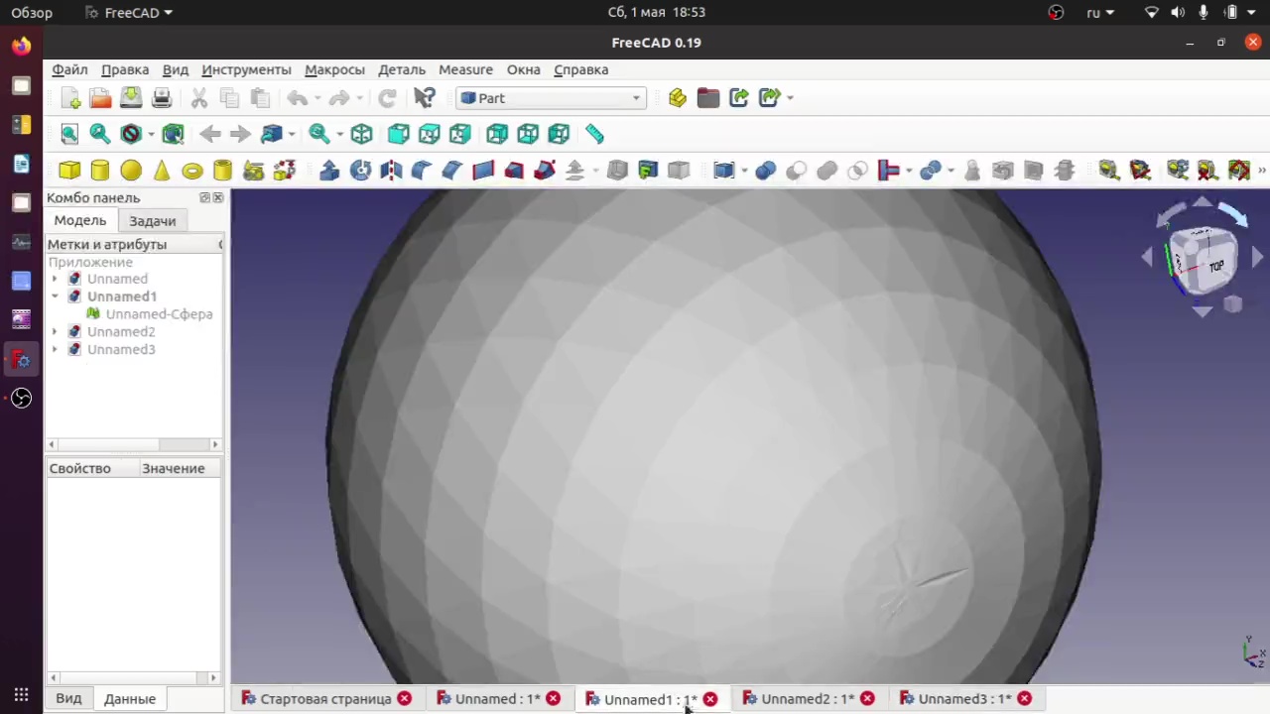Screen dimensions: 1270x714
Task: Click the TOP face of the navigation cube
Action: coord(1216,266)
